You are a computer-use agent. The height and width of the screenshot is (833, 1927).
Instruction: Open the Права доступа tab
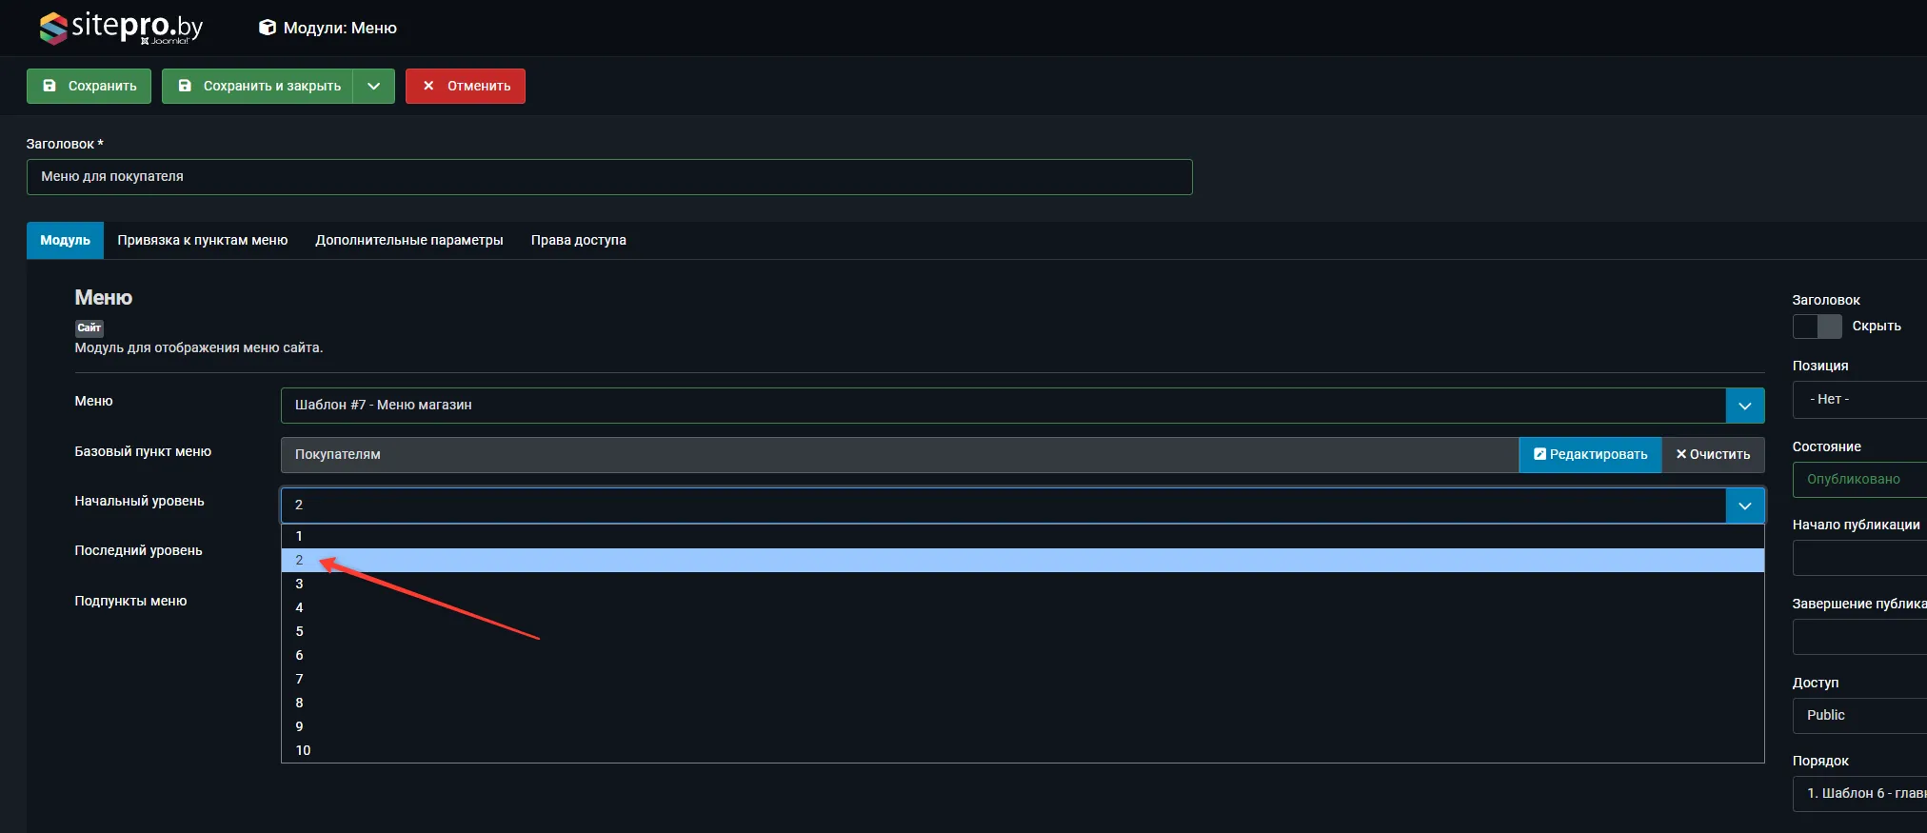click(578, 240)
